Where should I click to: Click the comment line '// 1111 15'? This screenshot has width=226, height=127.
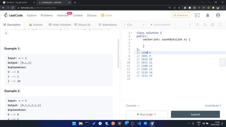point(144,76)
